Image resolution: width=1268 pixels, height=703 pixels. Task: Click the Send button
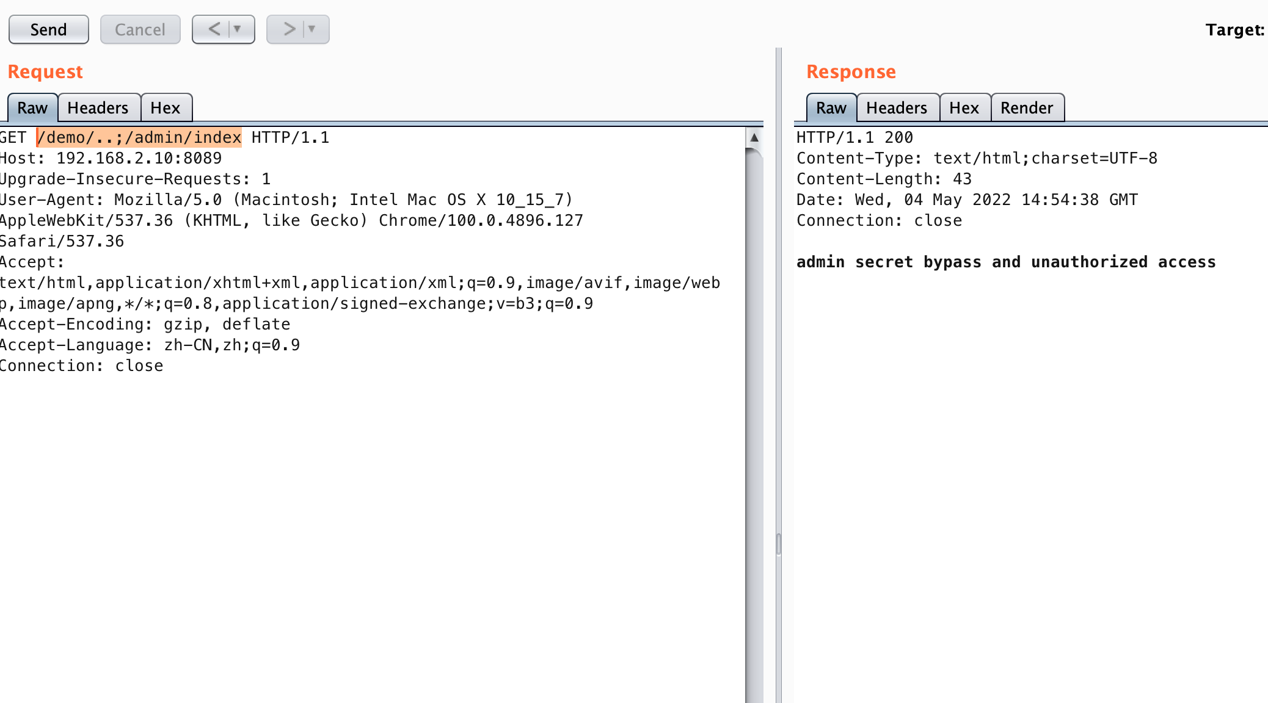pos(49,29)
